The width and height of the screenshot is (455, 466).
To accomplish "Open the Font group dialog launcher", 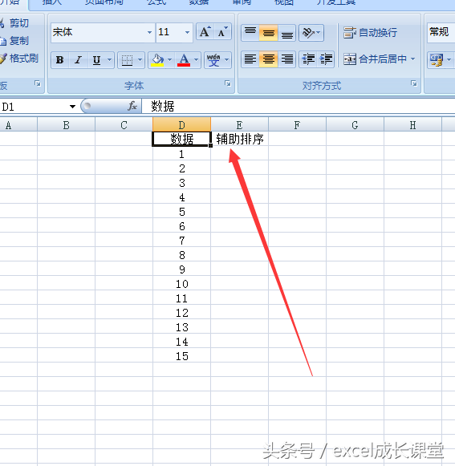I will 228,83.
